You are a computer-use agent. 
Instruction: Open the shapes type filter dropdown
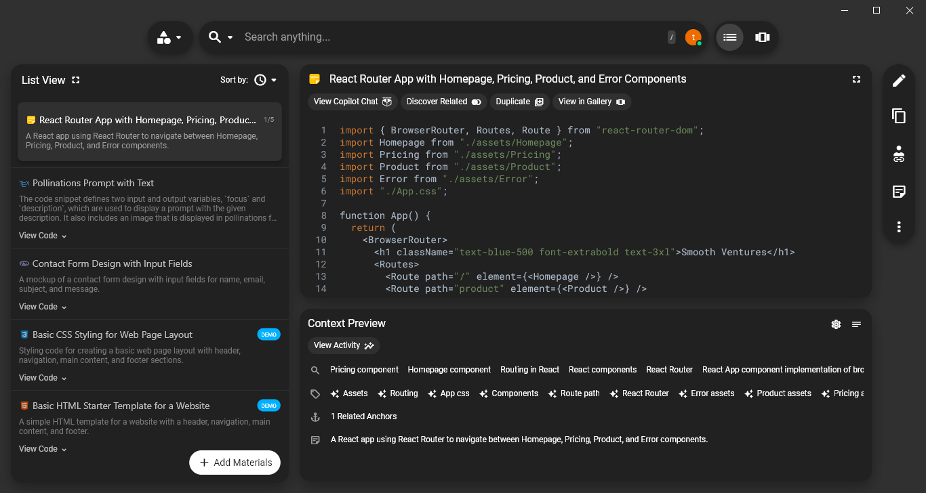tap(169, 37)
